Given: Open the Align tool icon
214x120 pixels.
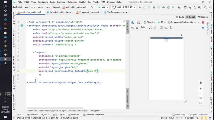Looking at the screenshot, I should pos(166,28).
